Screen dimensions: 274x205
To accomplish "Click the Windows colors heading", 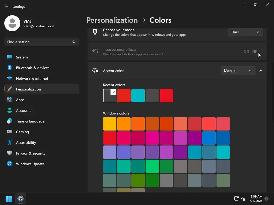I will point(116,113).
